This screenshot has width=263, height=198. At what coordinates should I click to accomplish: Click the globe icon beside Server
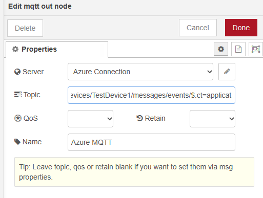(x=17, y=72)
